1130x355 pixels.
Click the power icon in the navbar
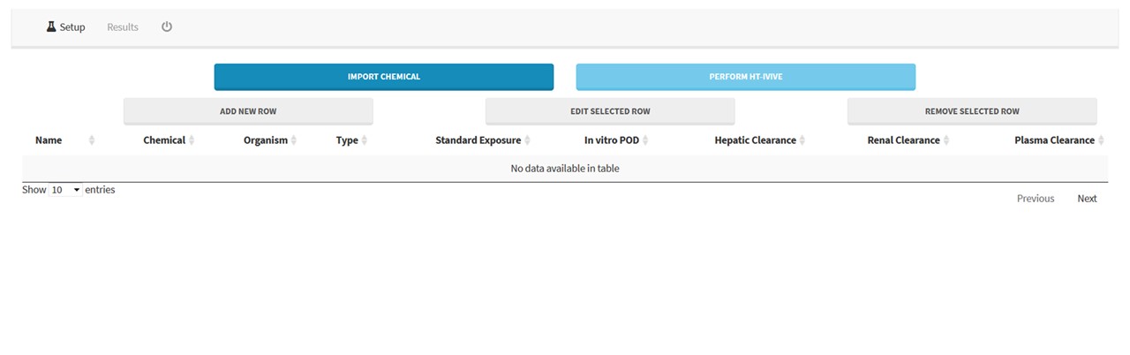(x=167, y=26)
